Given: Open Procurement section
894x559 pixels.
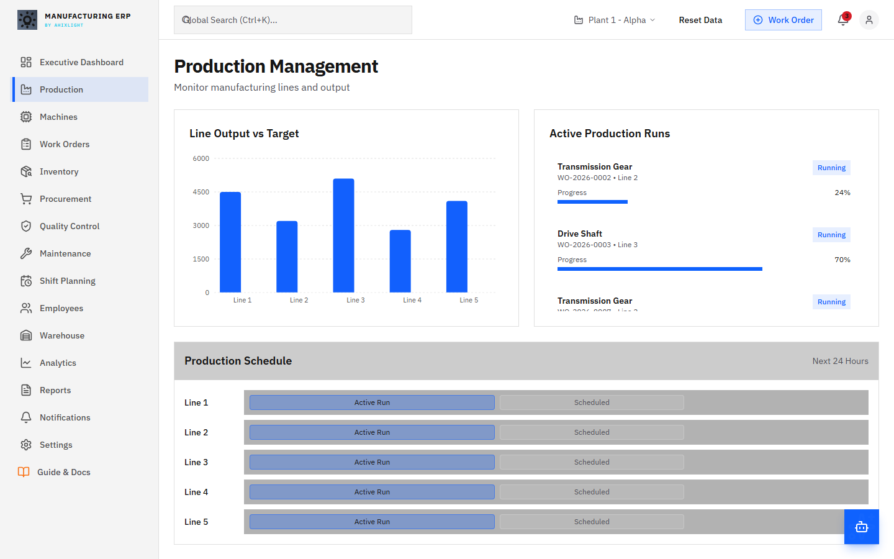Looking at the screenshot, I should click(81, 199).
